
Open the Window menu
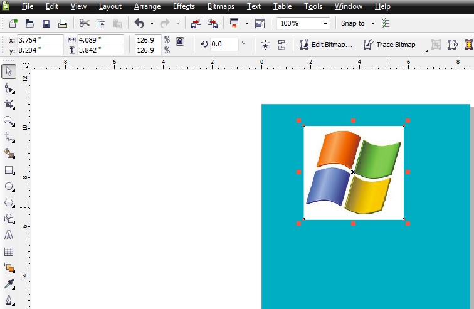(x=349, y=6)
